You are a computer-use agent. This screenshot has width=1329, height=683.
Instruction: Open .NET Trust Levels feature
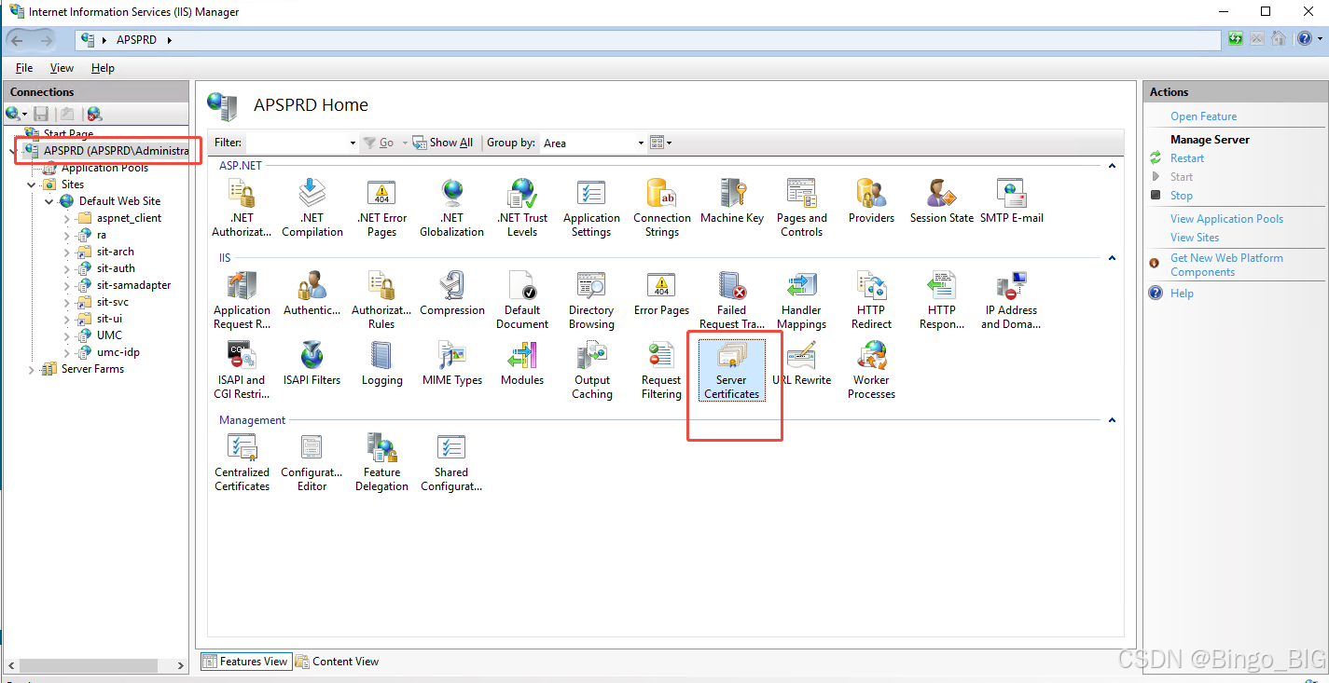click(x=522, y=208)
